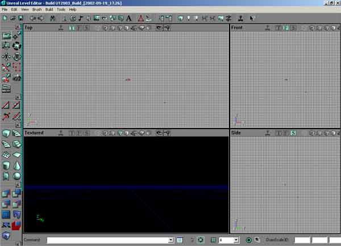Select the Brush Rotate tool
Viewport: 341px width, 246px height.
[x=16, y=46]
